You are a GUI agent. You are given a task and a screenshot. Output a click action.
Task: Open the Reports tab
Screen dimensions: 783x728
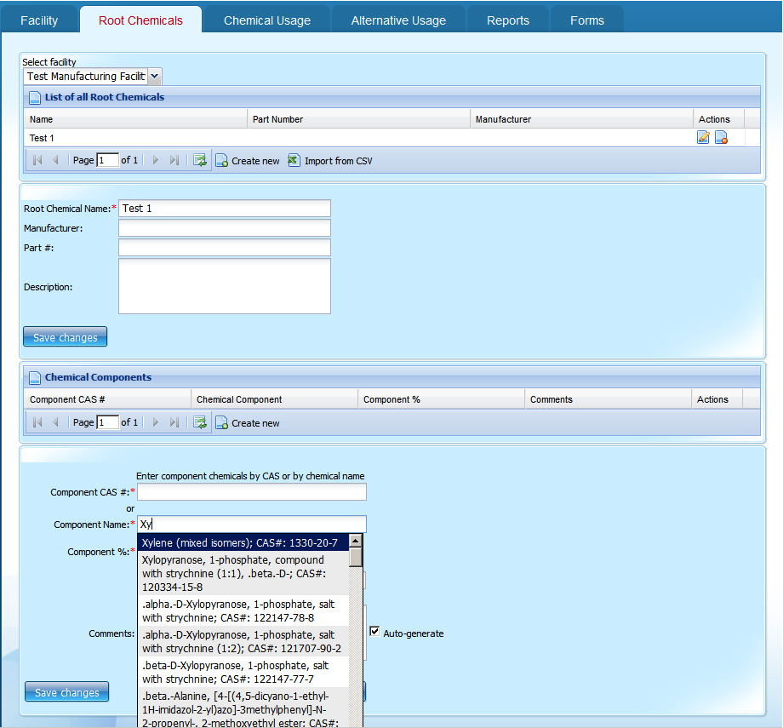click(x=507, y=20)
